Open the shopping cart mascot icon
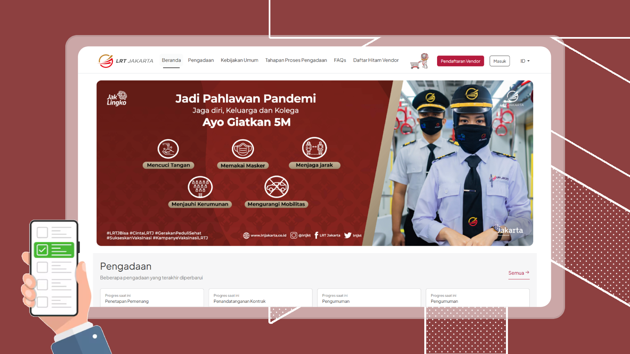Image resolution: width=630 pixels, height=354 pixels. coord(420,61)
